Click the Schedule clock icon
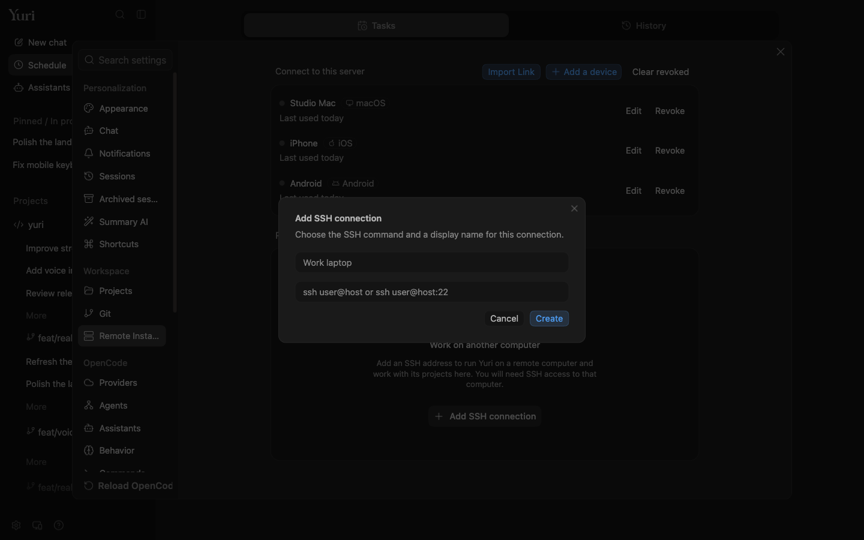Viewport: 864px width, 540px height. pyautogui.click(x=19, y=65)
